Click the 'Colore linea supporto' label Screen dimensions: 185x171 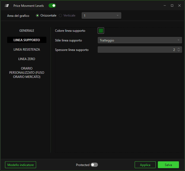click(70, 31)
